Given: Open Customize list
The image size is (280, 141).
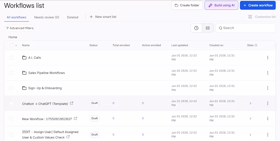Looking at the screenshot, I should pyautogui.click(x=262, y=17).
